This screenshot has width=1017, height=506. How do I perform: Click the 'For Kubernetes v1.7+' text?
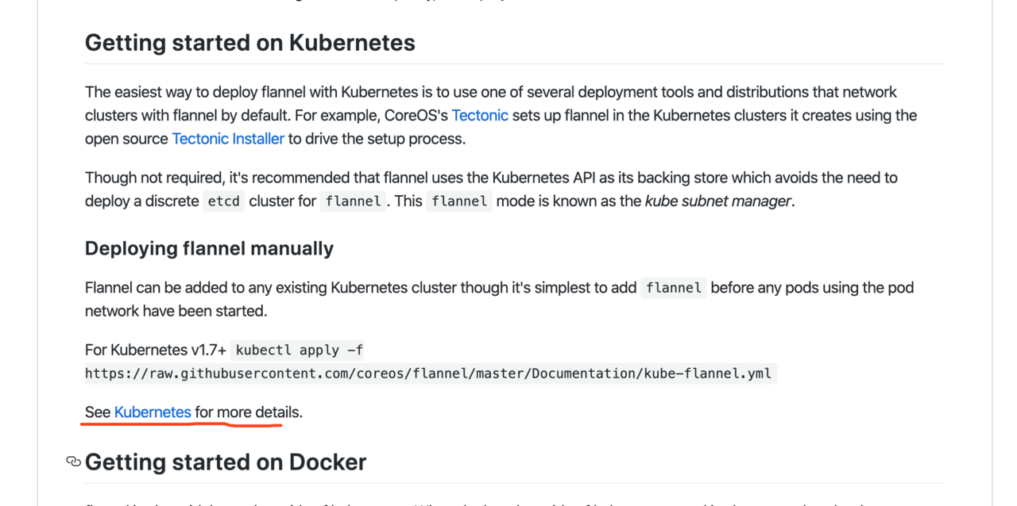(156, 350)
